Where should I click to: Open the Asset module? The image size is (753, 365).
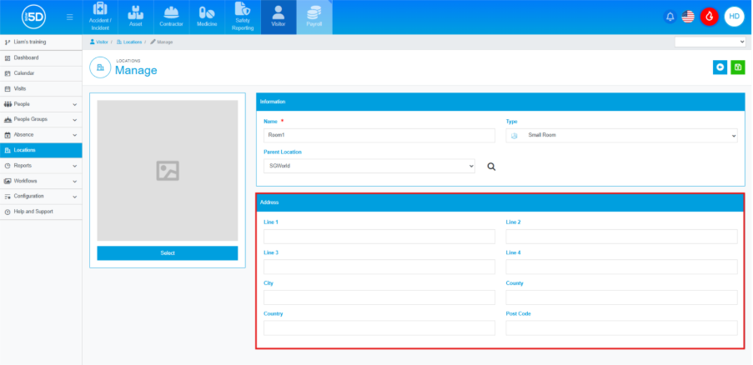click(x=136, y=17)
